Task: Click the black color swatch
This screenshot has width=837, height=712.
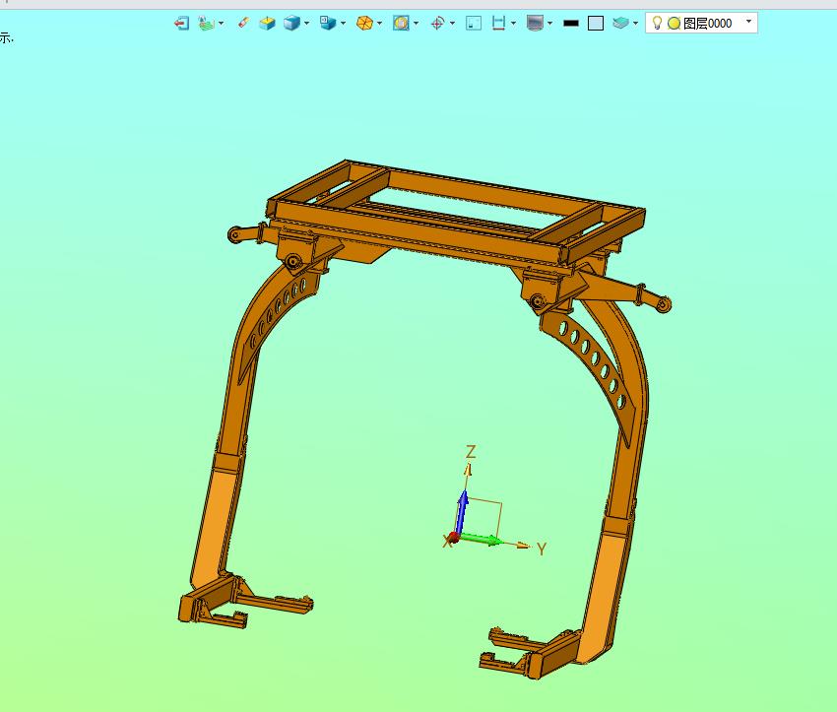Action: [571, 24]
